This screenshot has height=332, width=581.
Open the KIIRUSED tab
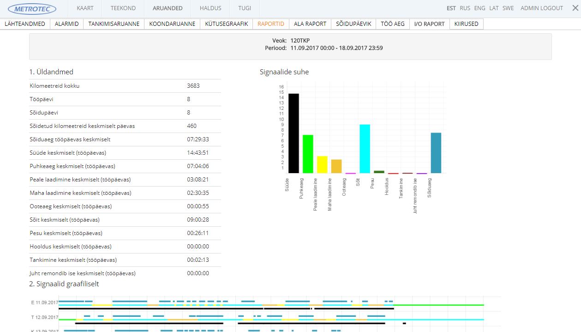coord(466,24)
